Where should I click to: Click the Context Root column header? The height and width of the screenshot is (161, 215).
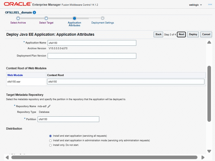click(x=55, y=75)
